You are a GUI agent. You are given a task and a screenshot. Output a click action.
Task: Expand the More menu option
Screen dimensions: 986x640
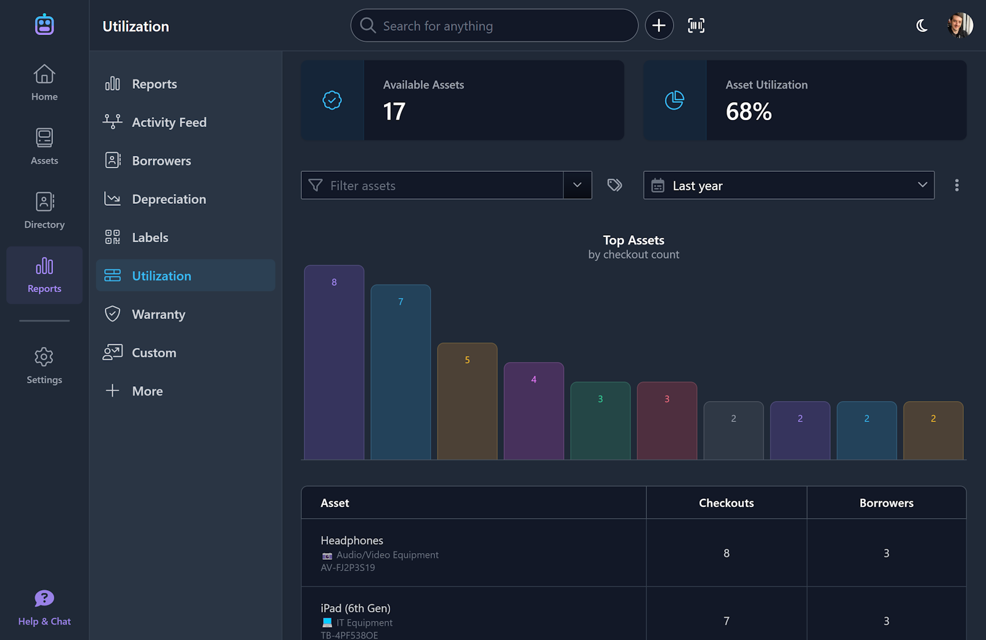coord(185,391)
